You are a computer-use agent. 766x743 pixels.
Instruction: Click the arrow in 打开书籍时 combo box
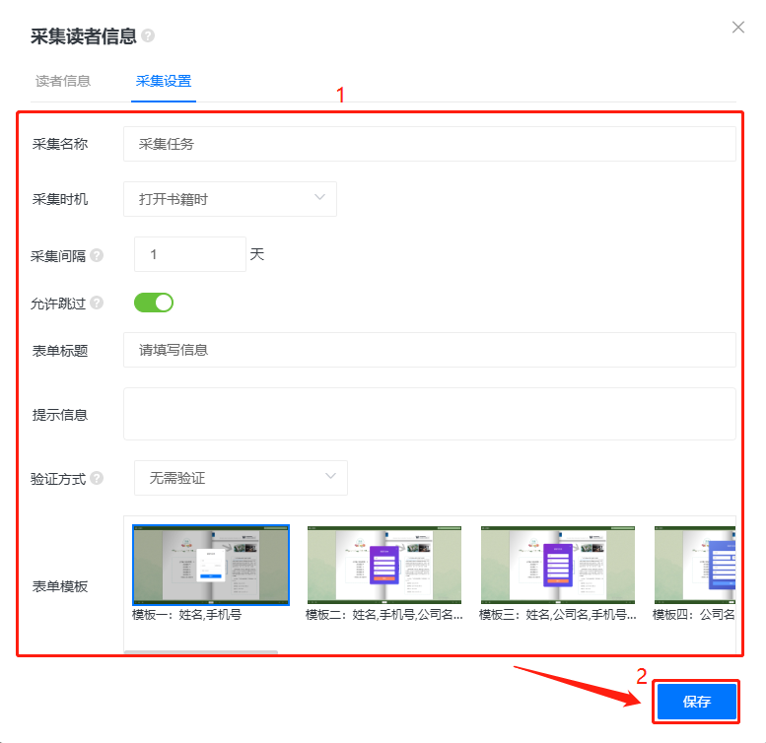click(x=319, y=198)
